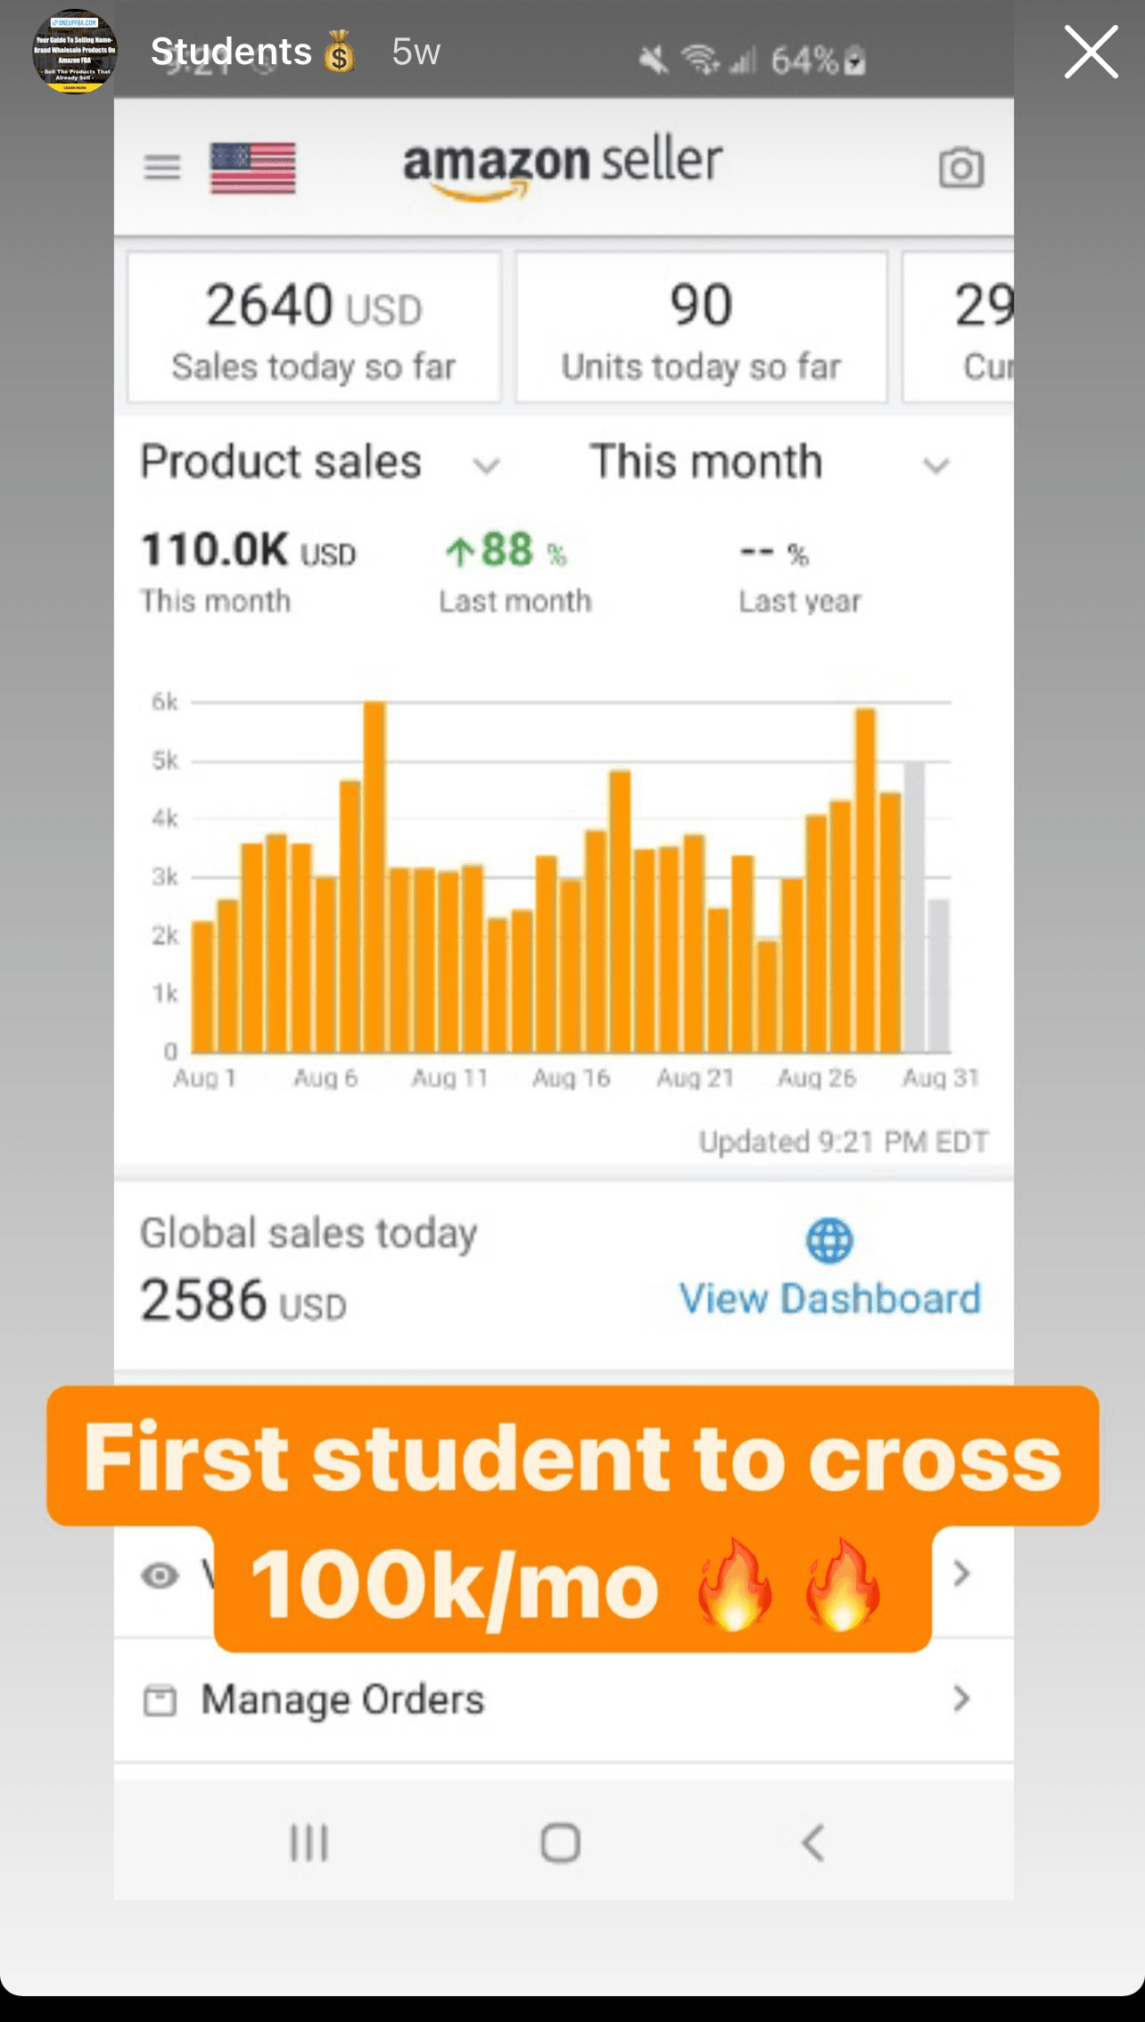Select the Units today so far card

[701, 327]
